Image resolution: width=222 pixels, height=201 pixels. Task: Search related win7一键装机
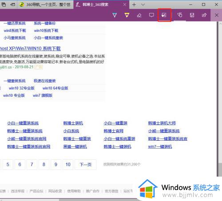coord(160,146)
